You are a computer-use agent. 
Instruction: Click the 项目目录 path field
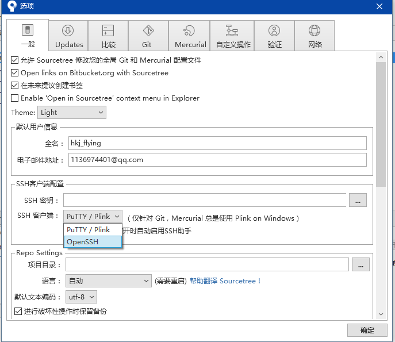tap(207, 264)
